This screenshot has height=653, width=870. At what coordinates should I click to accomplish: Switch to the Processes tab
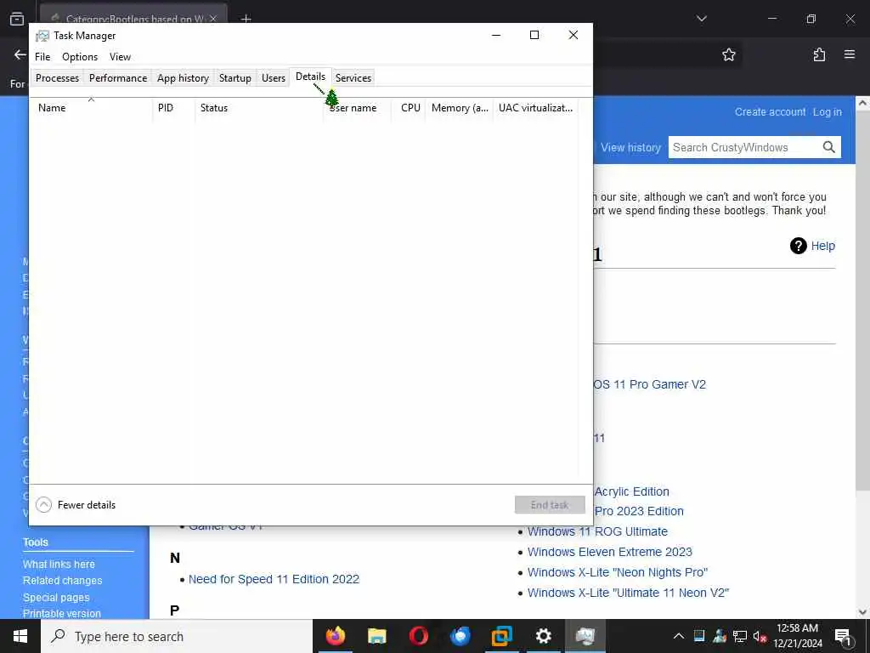57,77
